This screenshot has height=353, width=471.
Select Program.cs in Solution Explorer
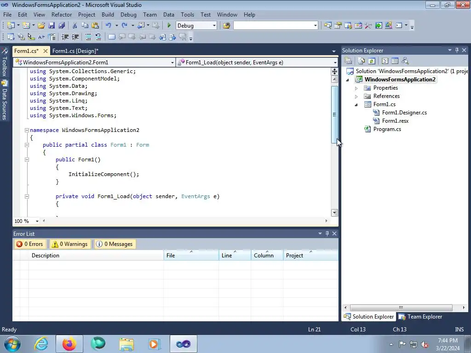coord(387,129)
